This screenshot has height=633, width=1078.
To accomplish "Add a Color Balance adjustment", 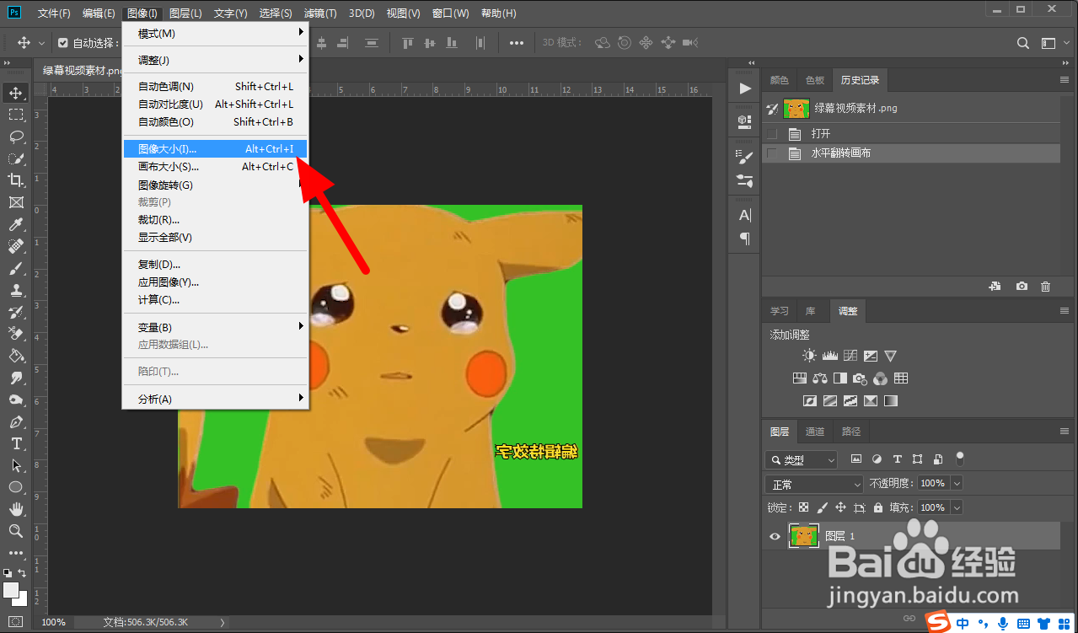I will pos(818,378).
